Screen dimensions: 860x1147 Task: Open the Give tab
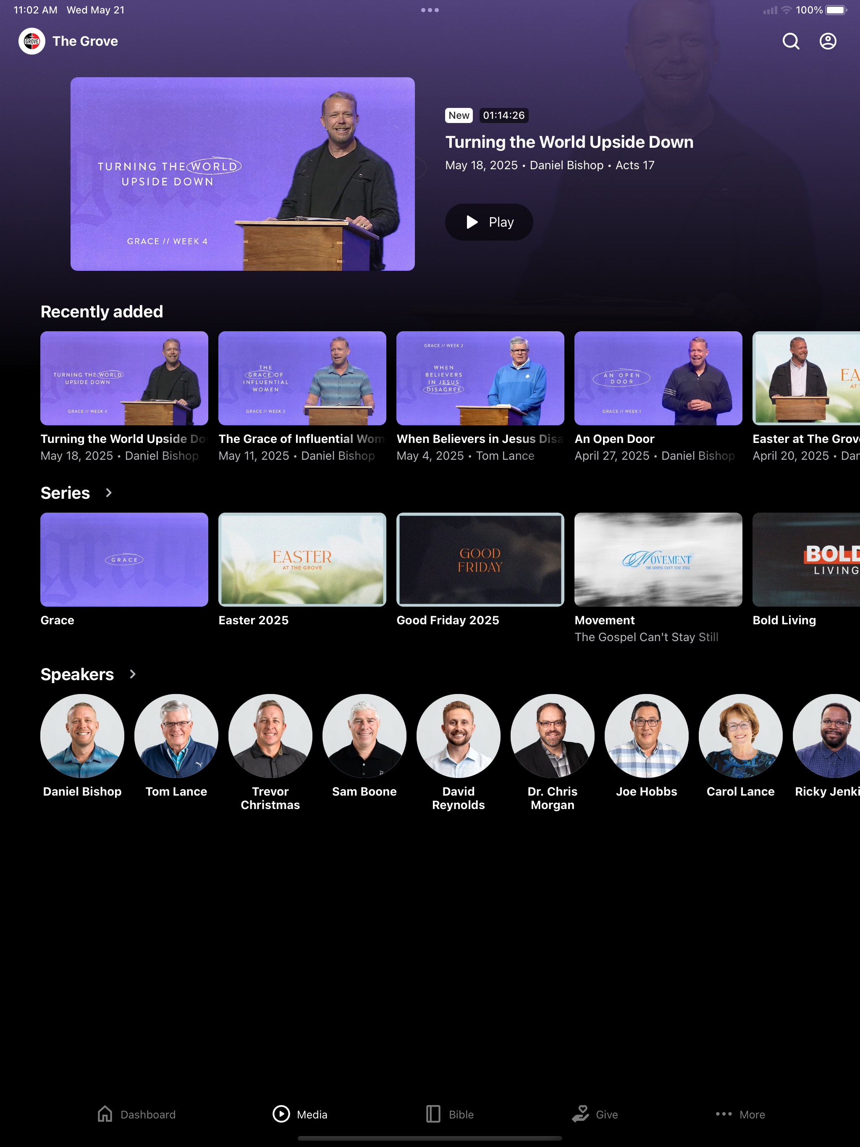(x=595, y=1114)
